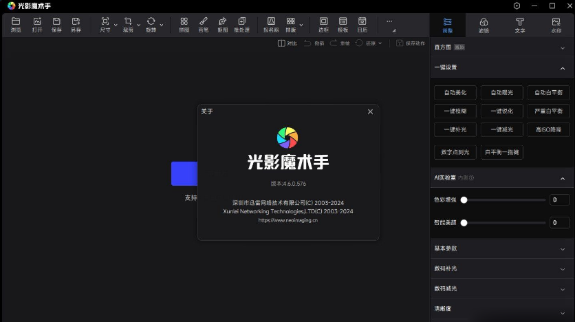
Task: Switch to the 水印 (watermark) tab
Action: pos(556,25)
